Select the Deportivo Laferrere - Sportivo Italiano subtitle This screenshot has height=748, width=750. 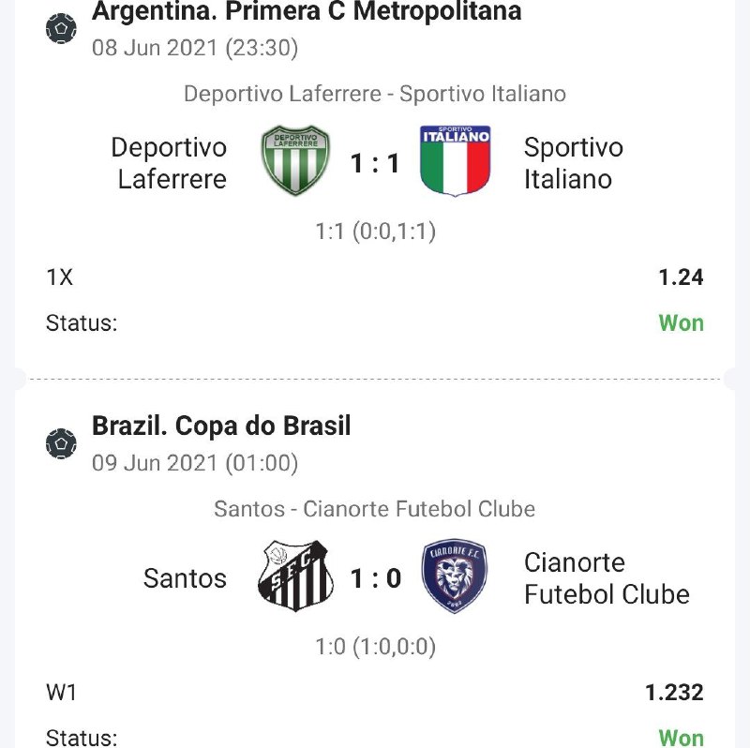pyautogui.click(x=375, y=94)
